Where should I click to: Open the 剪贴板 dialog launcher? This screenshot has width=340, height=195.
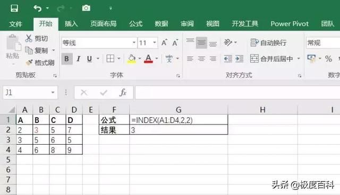(55, 76)
